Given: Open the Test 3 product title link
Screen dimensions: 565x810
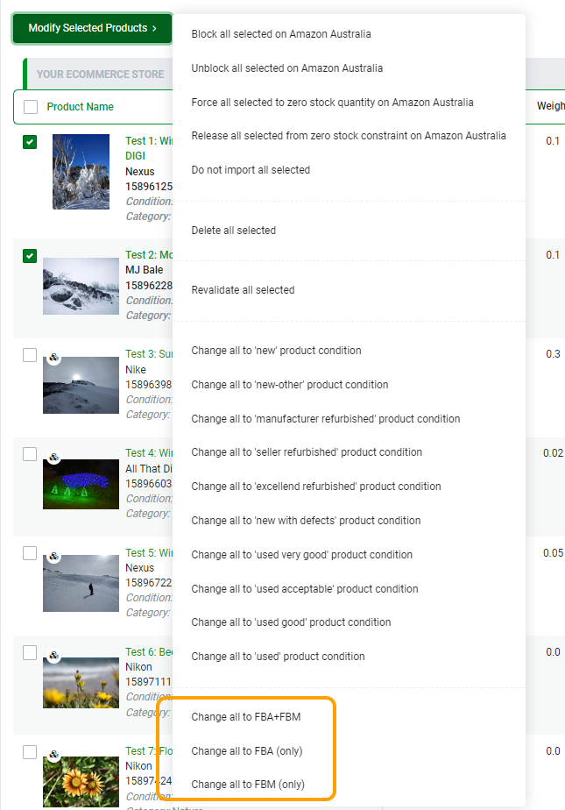Looking at the screenshot, I should click(x=149, y=354).
